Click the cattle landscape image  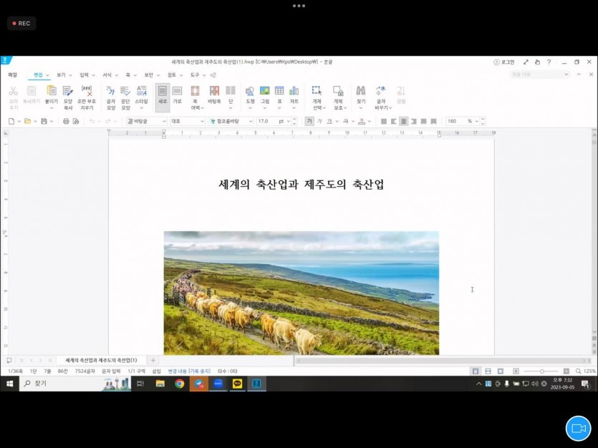point(302,293)
